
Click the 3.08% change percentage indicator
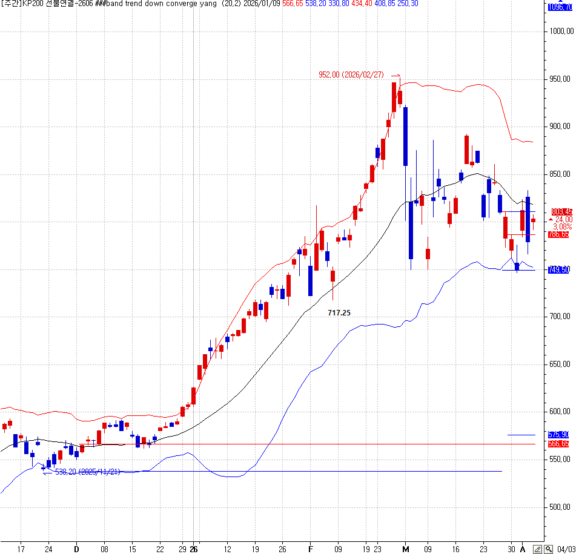(x=563, y=226)
